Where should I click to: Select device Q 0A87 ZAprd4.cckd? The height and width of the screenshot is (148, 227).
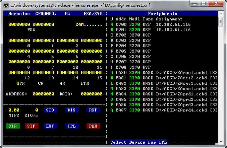[x=164, y=110]
